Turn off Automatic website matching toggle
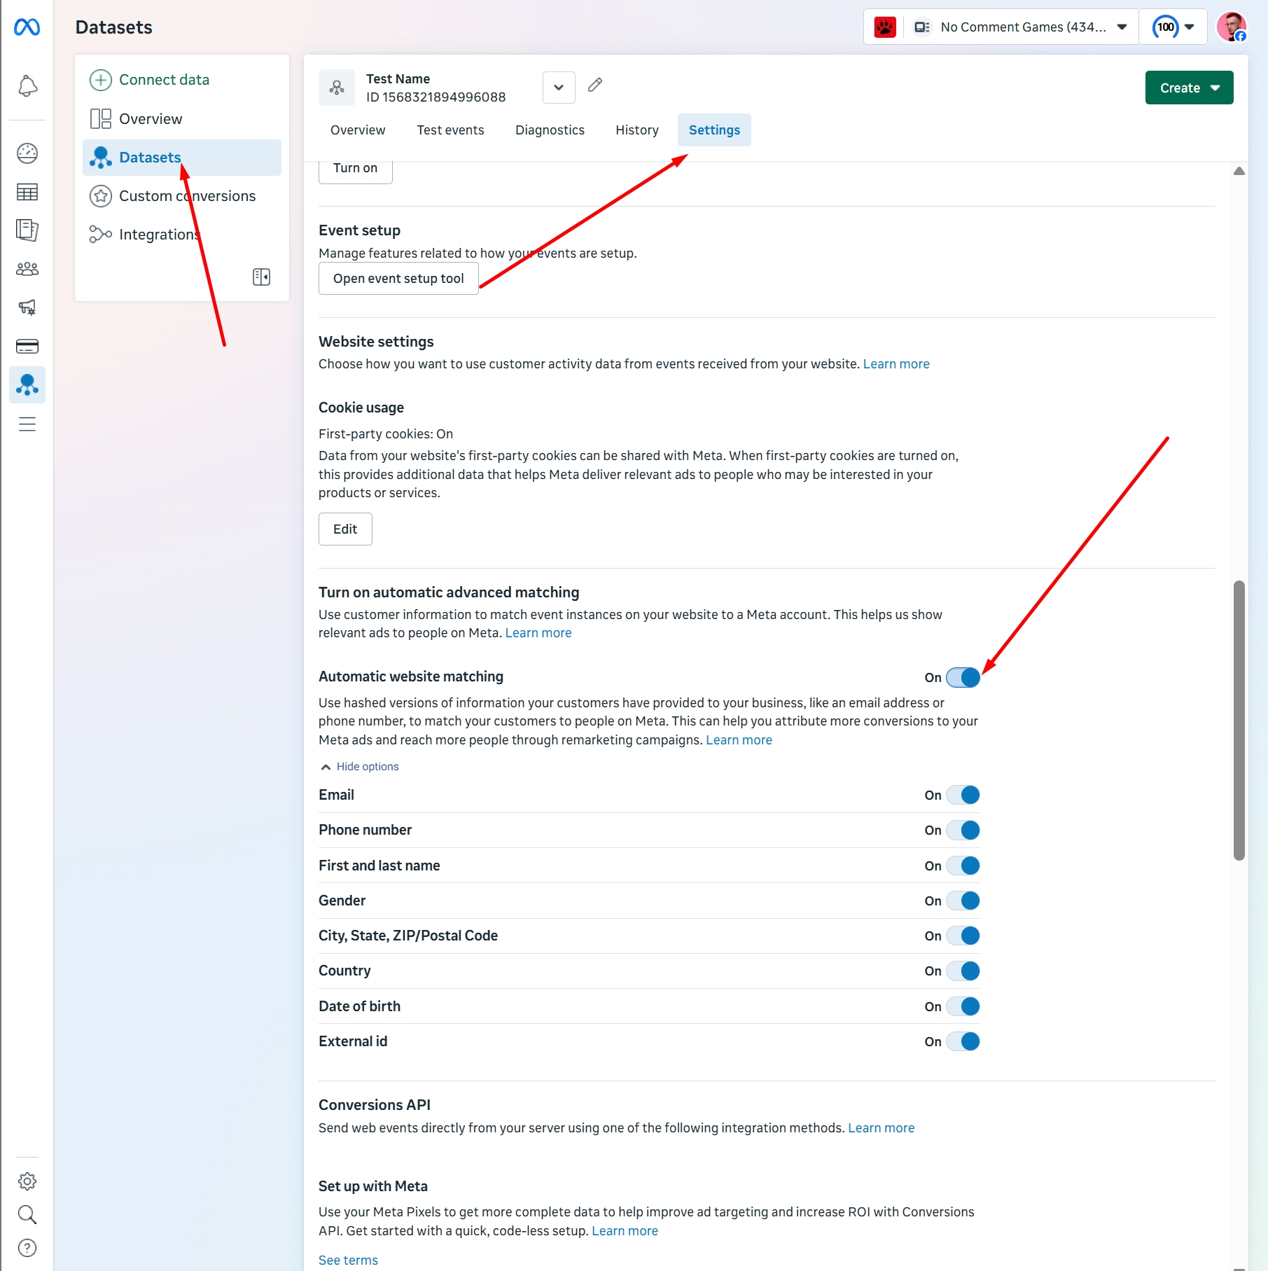1268x1271 pixels. coord(963,677)
